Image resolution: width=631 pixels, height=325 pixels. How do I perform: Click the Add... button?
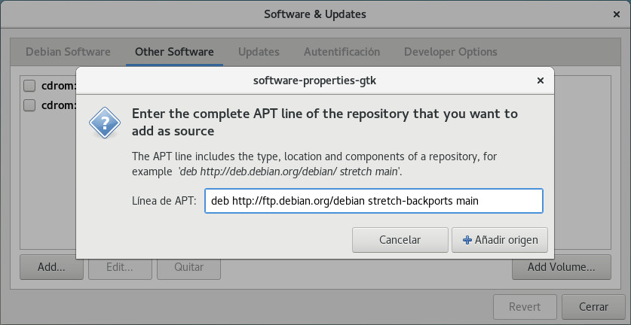[x=51, y=266]
